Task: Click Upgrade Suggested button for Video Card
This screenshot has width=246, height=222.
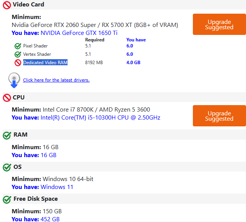Action: (x=219, y=24)
